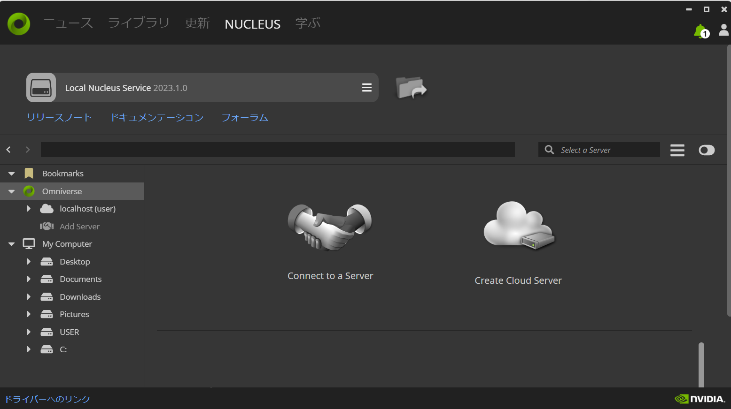Maximize the launcher window
Image resolution: width=731 pixels, height=409 pixels.
pyautogui.click(x=707, y=9)
